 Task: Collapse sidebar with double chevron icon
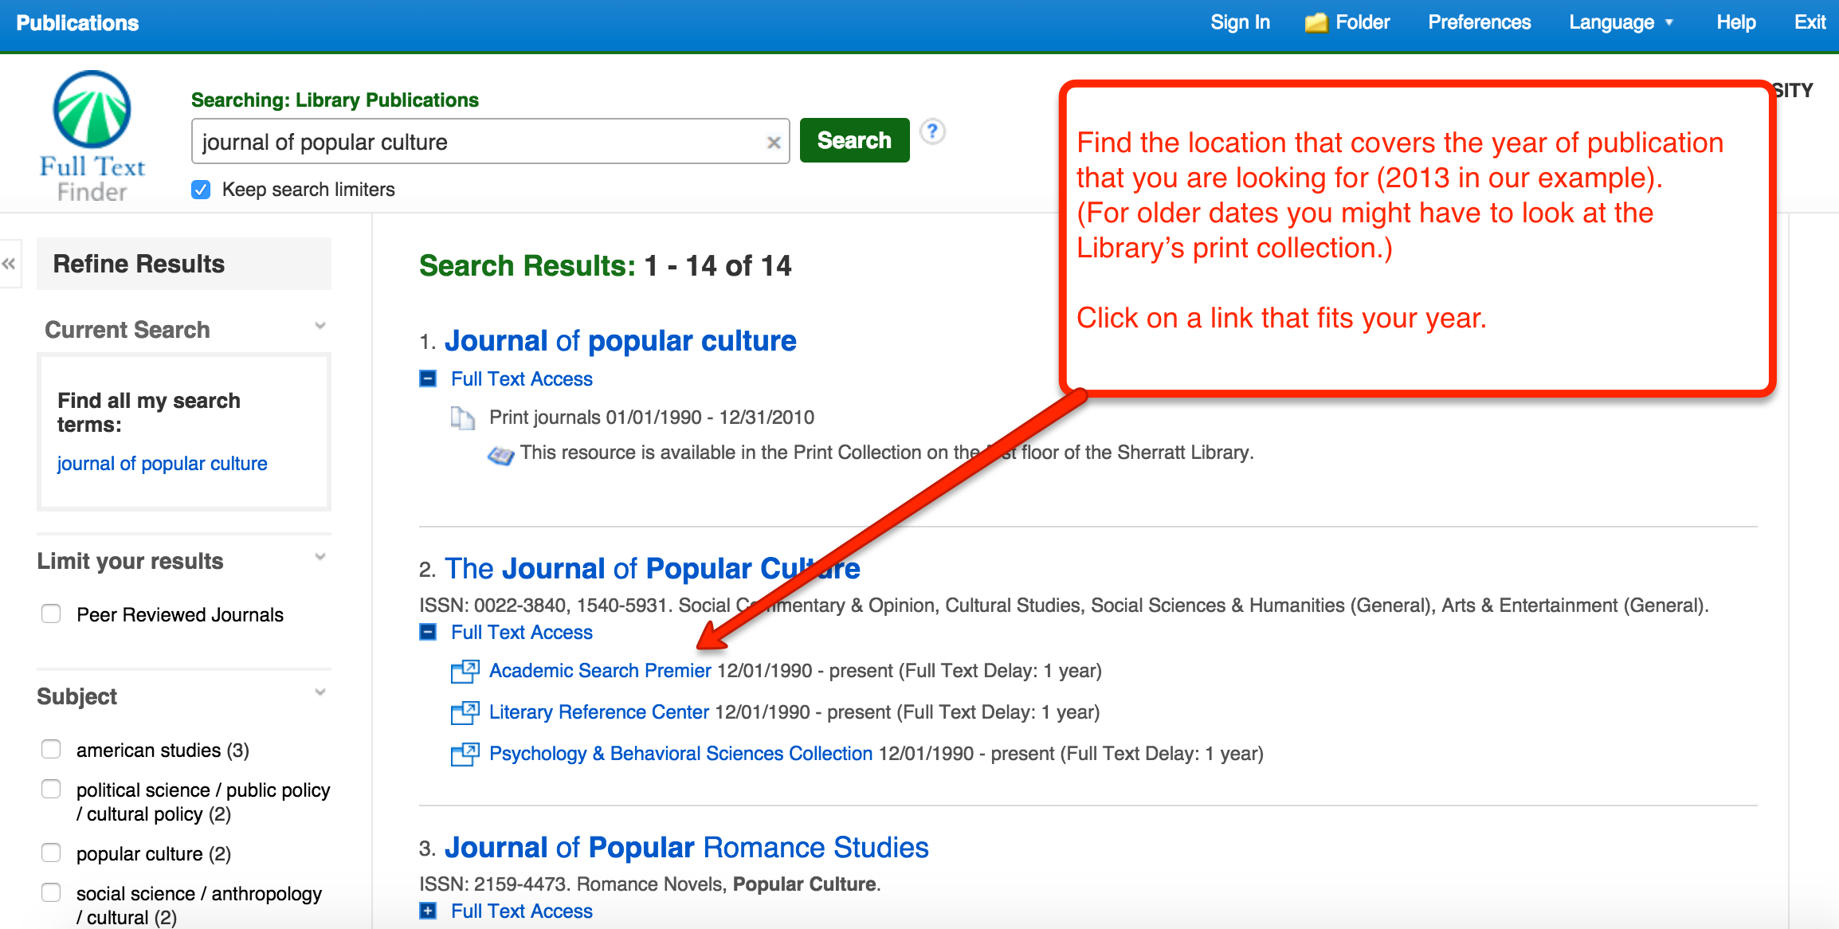9,264
